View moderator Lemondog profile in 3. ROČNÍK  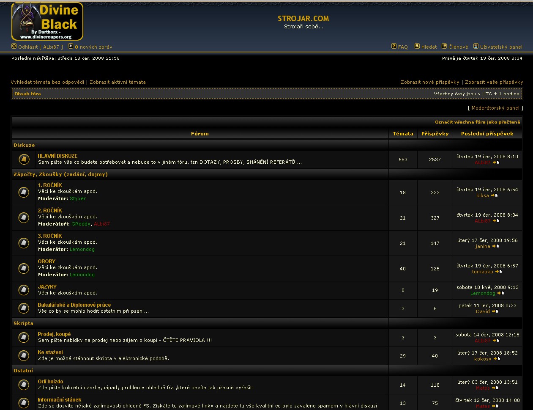pyautogui.click(x=82, y=249)
